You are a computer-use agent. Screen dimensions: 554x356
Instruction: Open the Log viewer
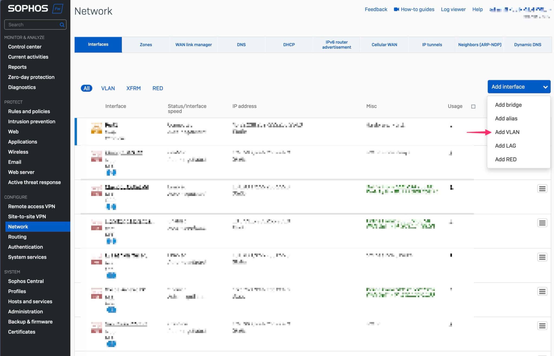tap(453, 9)
